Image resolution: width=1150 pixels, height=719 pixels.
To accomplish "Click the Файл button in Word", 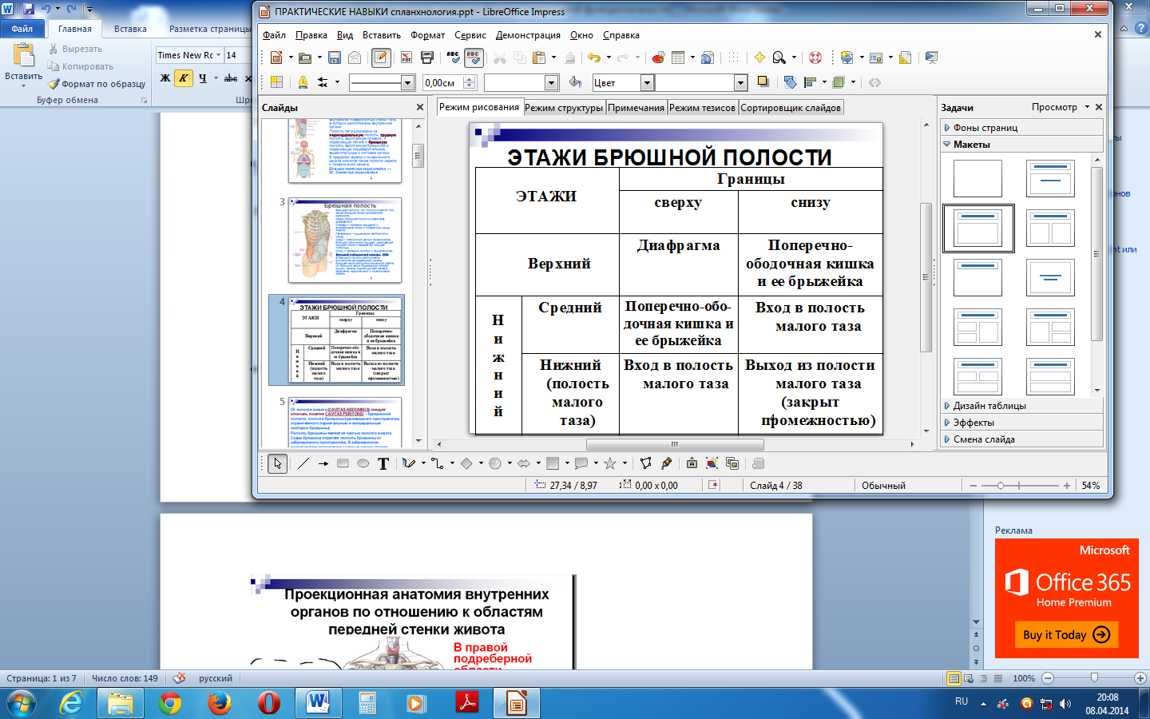I will tap(22, 29).
